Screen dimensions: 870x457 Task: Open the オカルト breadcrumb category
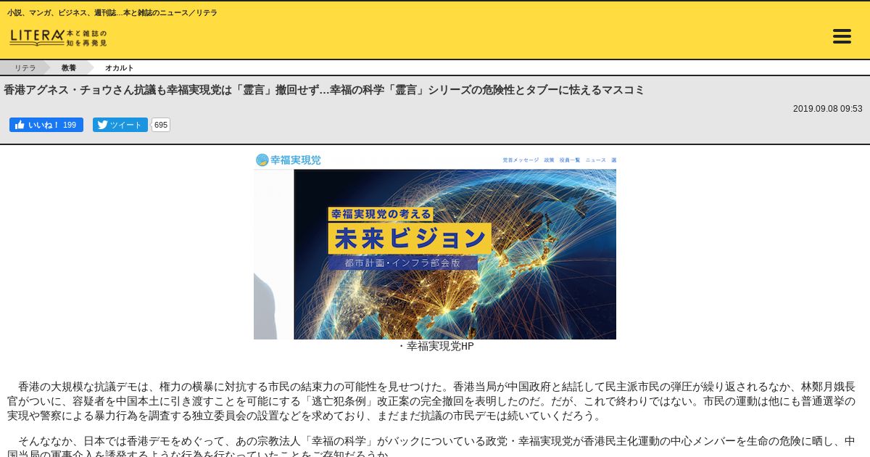pos(119,67)
